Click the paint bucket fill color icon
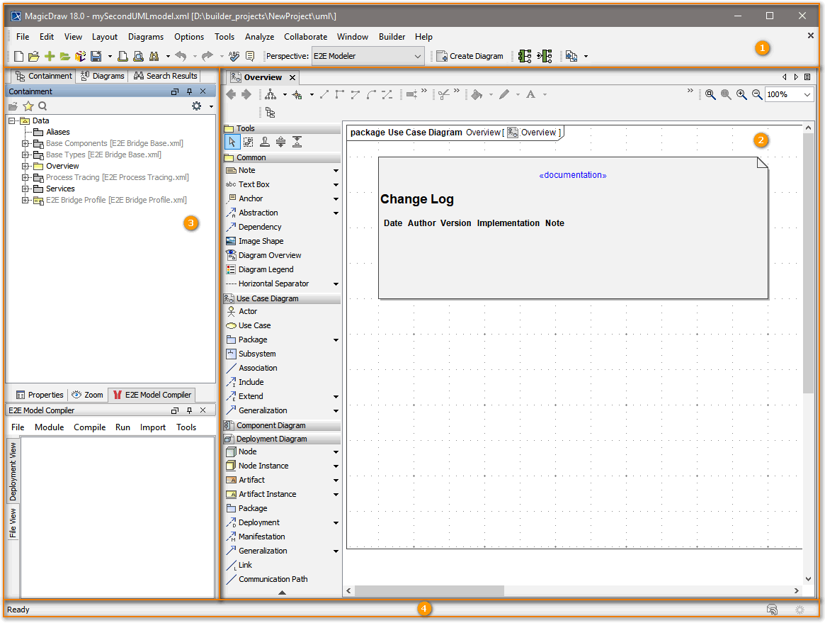825x623 pixels. [477, 94]
